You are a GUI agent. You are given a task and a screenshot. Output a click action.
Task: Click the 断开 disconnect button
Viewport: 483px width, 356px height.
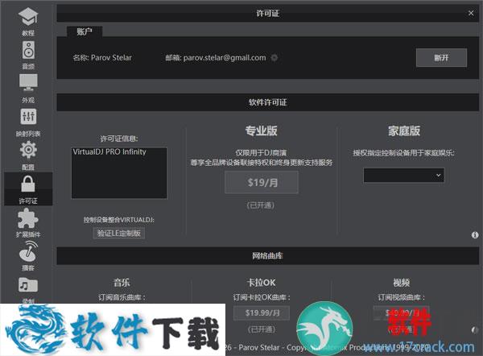(441, 58)
